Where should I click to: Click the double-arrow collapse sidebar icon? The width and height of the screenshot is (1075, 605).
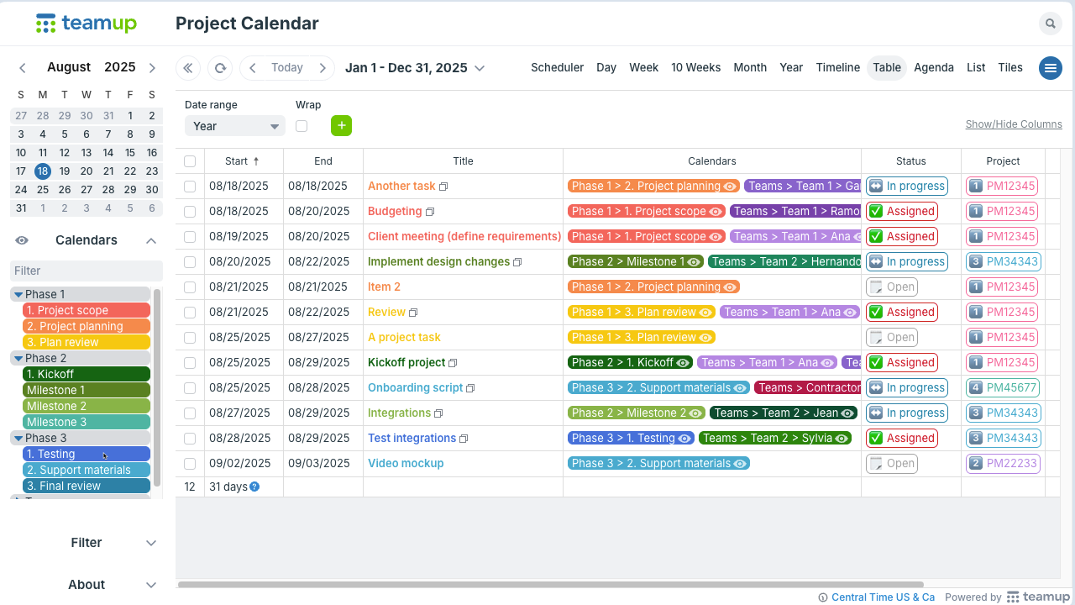188,68
